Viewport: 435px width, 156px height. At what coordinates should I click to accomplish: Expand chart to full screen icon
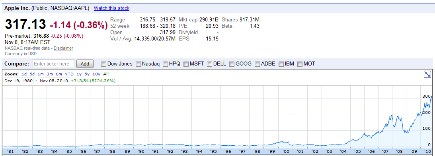tap(427, 74)
